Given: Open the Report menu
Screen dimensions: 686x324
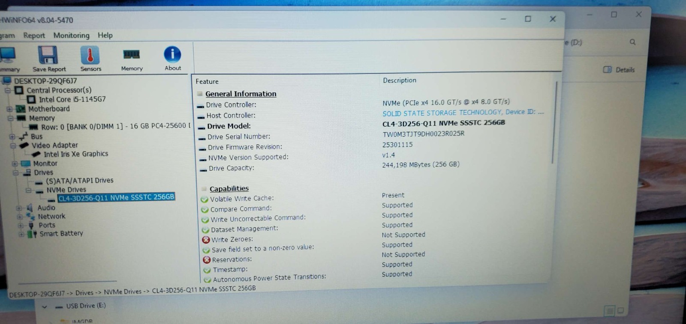Looking at the screenshot, I should 34,36.
